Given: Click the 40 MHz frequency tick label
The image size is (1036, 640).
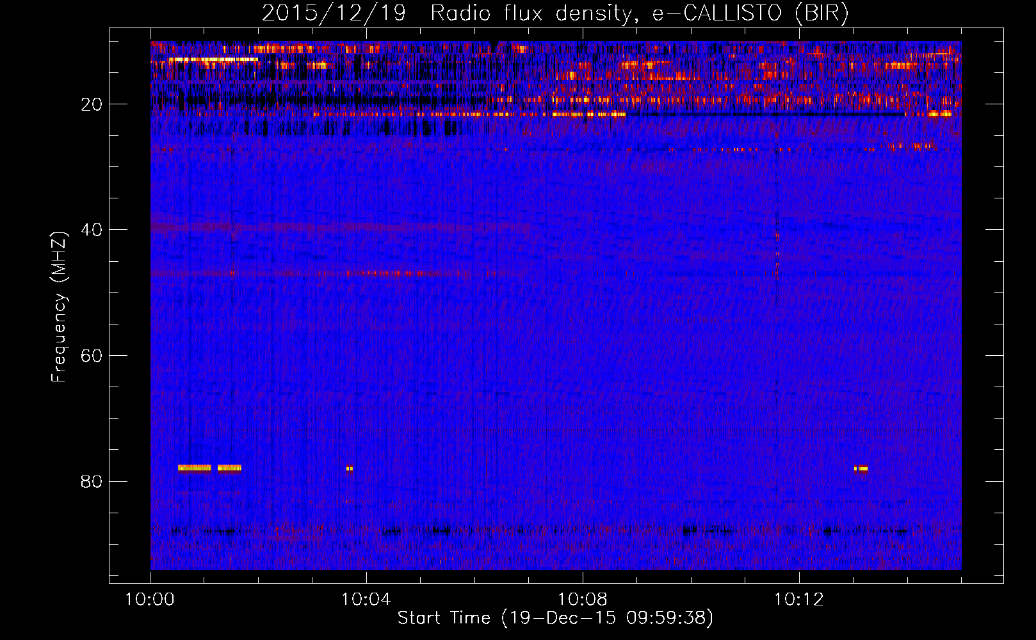Looking at the screenshot, I should [92, 230].
